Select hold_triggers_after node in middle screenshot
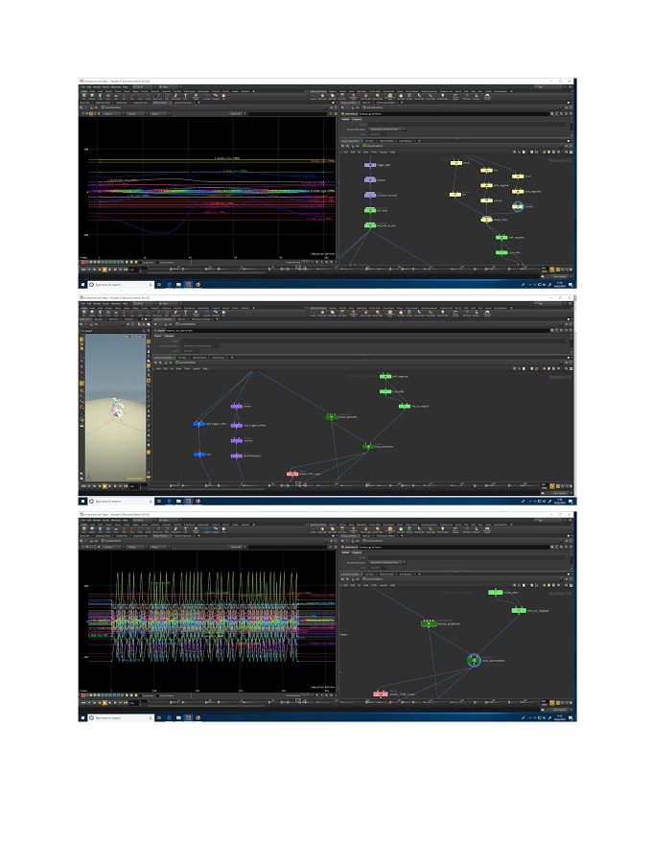The image size is (652, 844). (x=199, y=424)
